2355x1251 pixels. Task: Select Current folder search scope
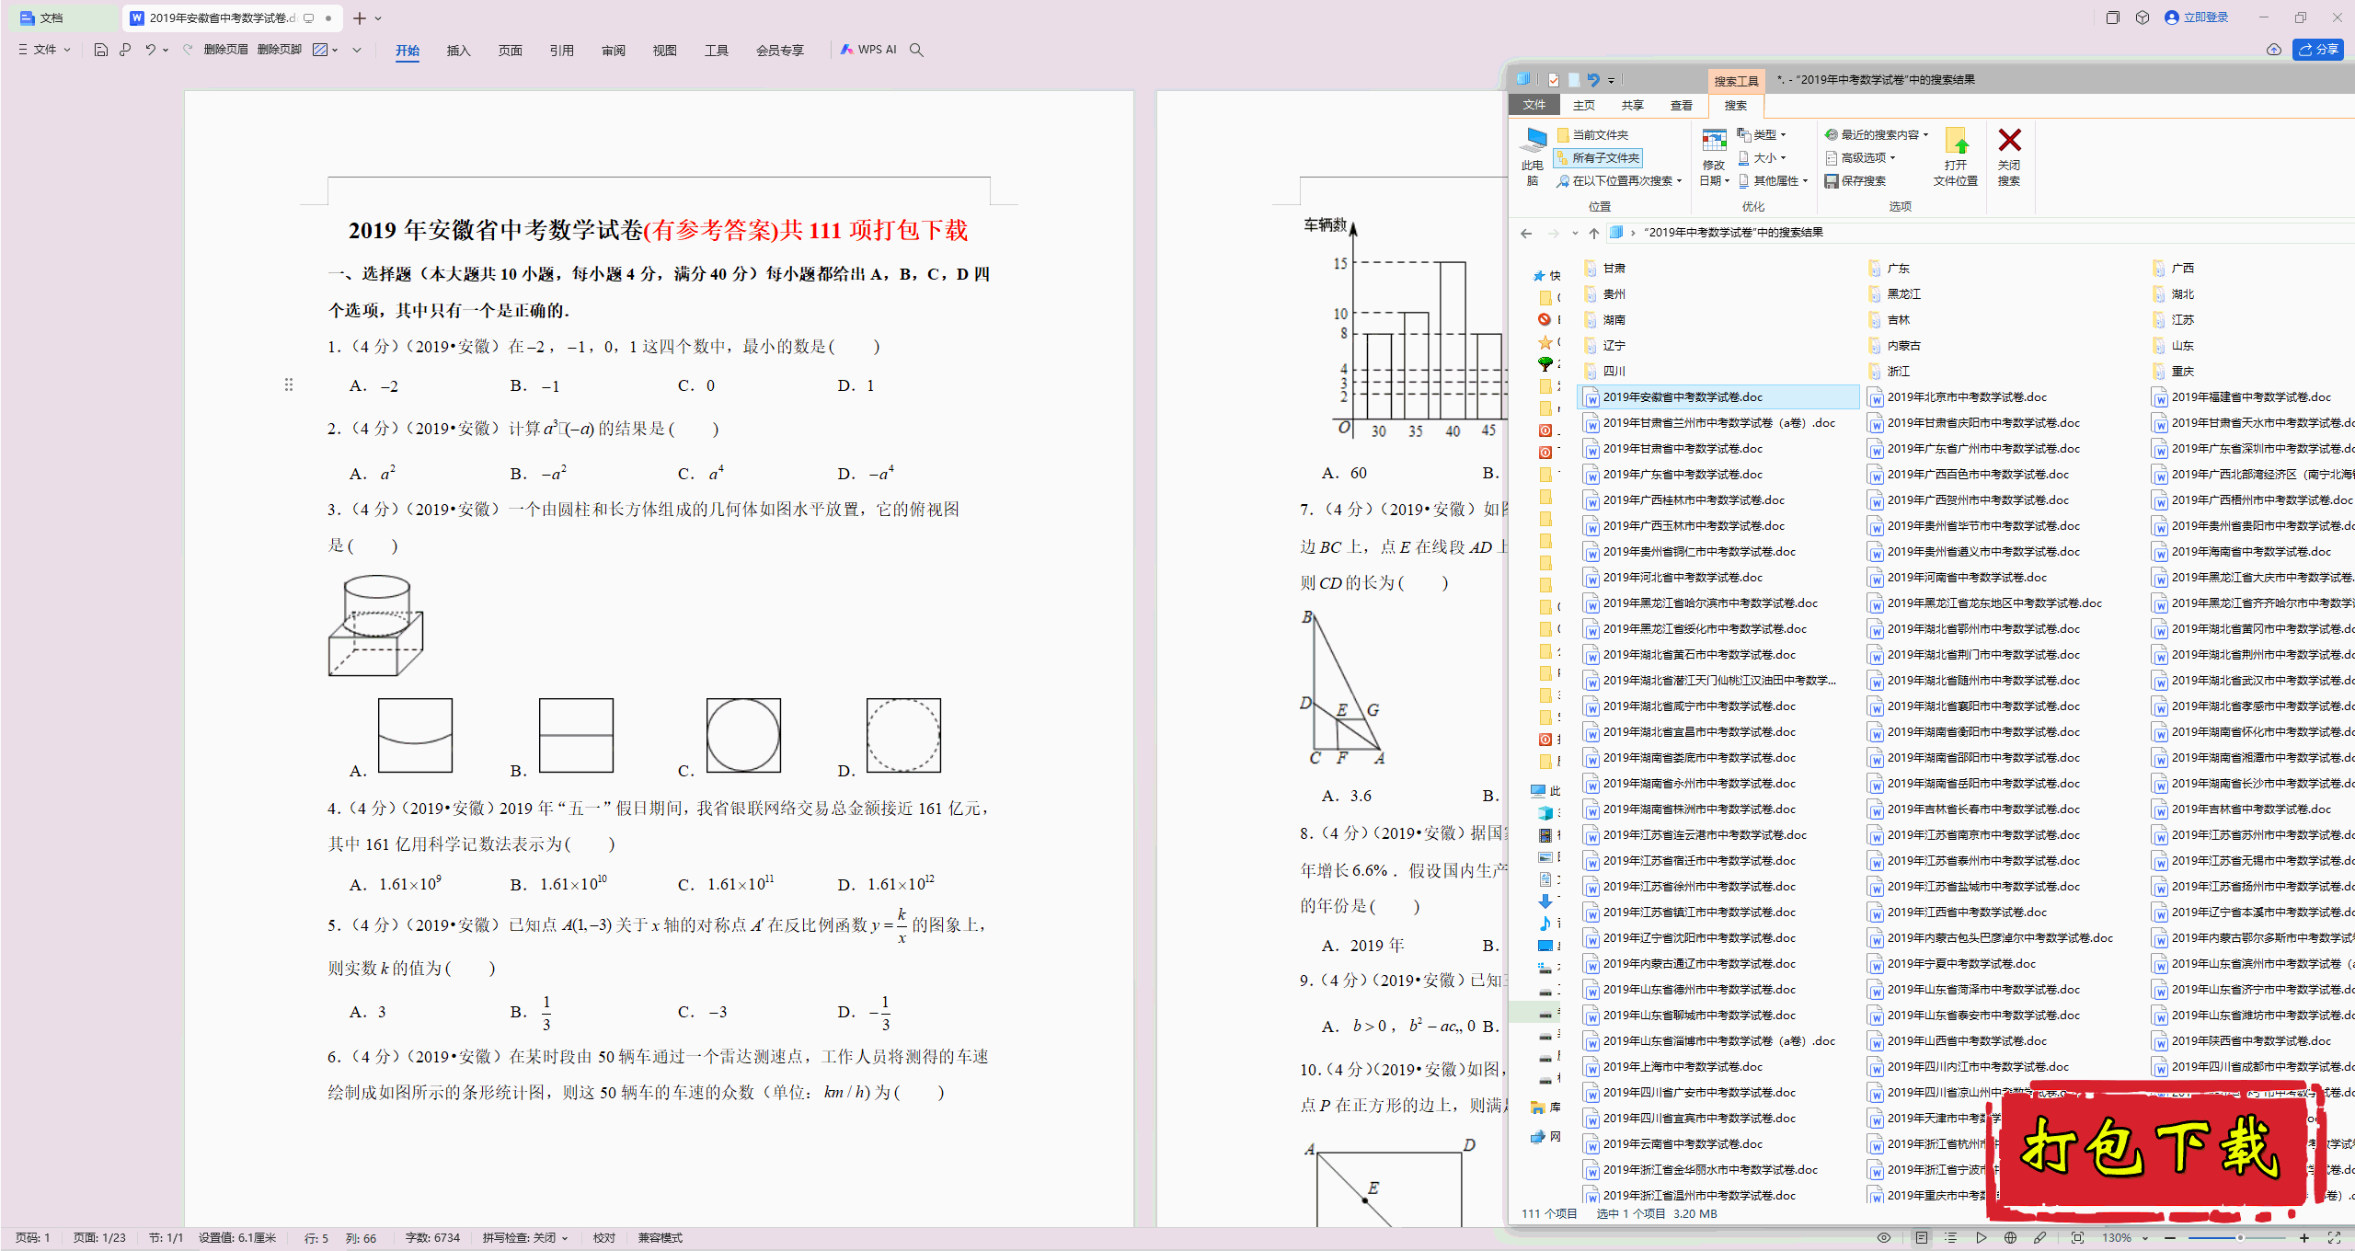[x=1592, y=134]
